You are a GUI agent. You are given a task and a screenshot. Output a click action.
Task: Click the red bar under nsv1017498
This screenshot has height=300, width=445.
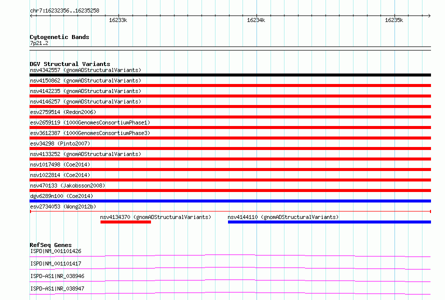tap(230, 169)
